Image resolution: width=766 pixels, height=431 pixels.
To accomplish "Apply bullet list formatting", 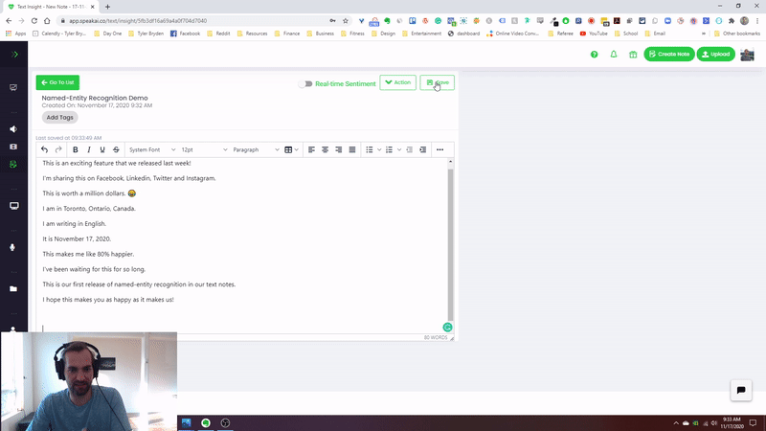I will [370, 149].
